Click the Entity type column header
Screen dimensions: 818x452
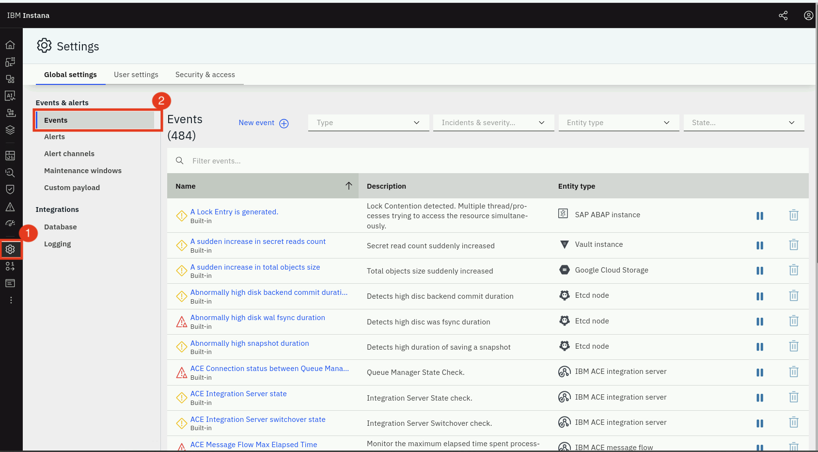[577, 186]
